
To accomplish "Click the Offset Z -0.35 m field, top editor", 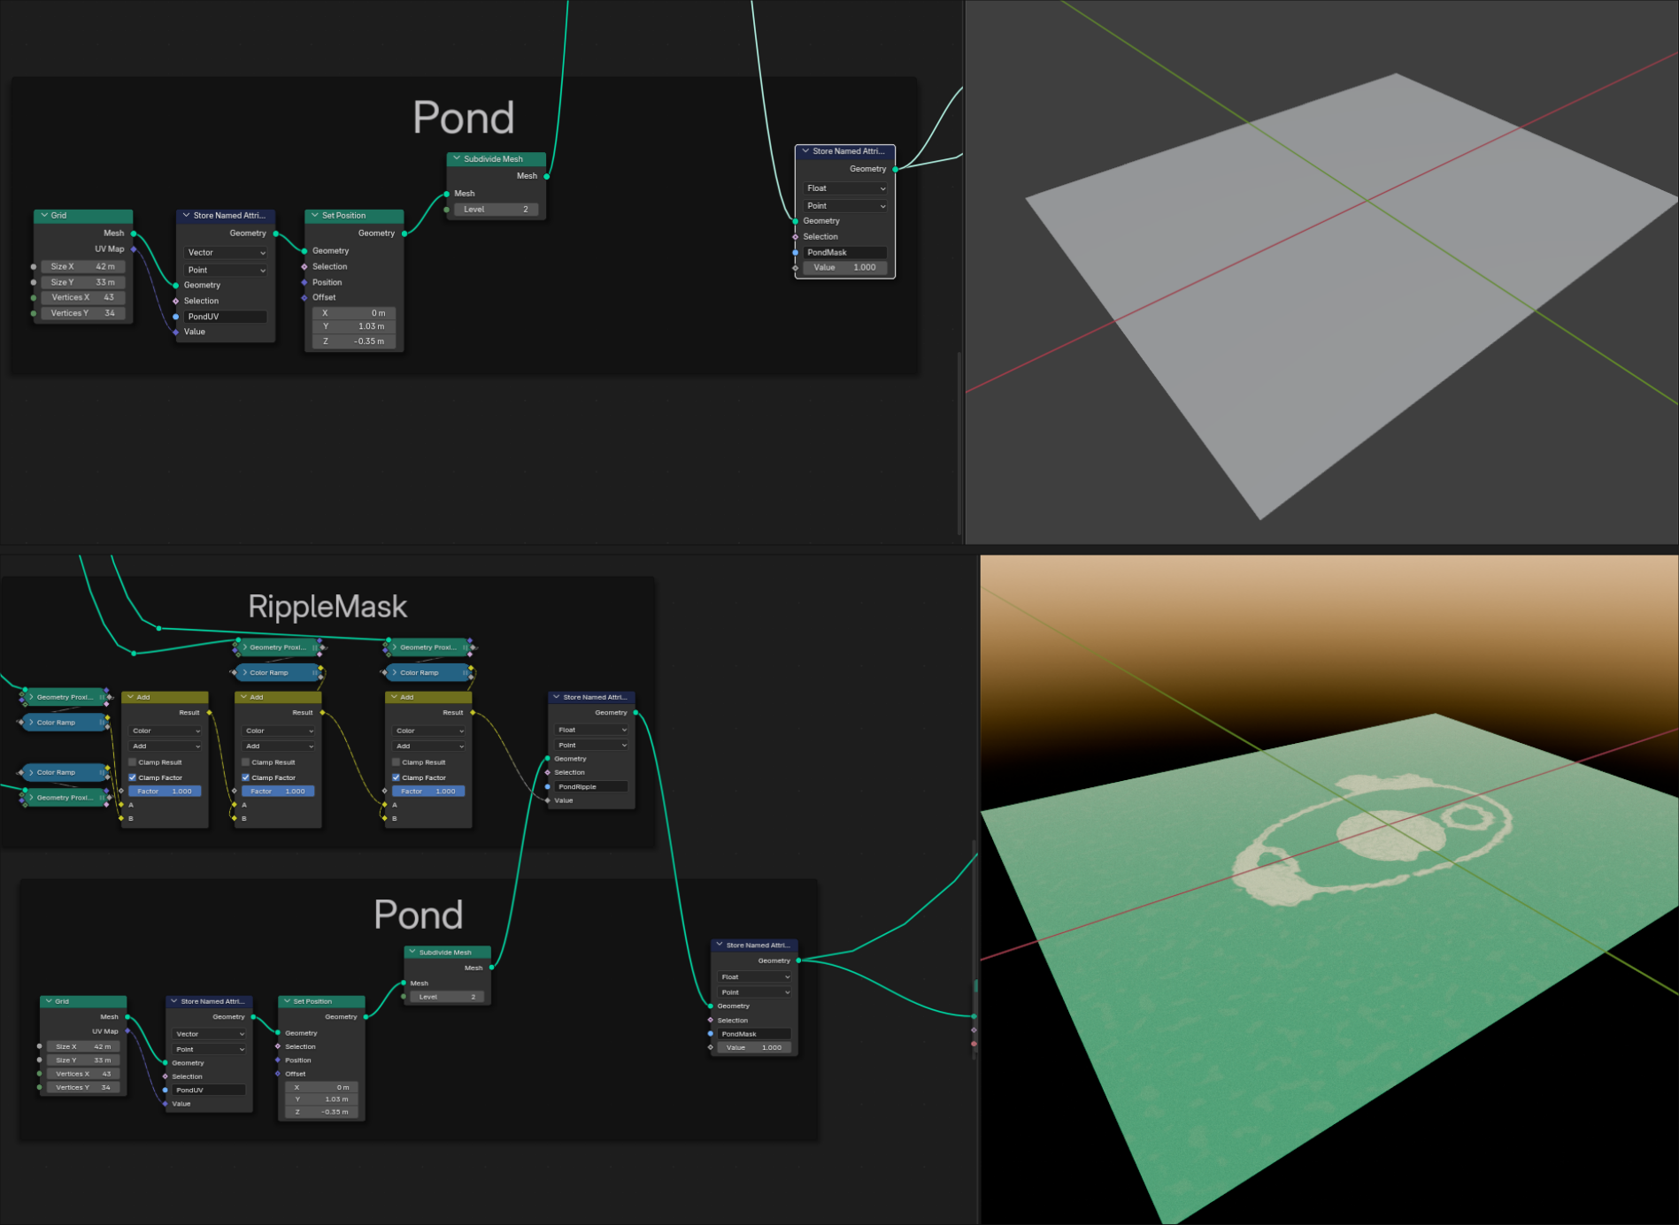I will point(354,341).
